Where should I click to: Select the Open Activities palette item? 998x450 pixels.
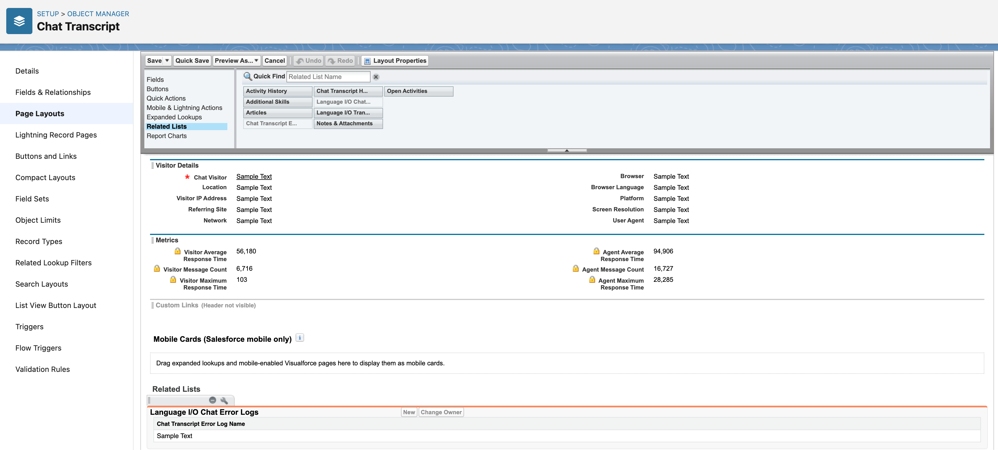[419, 91]
